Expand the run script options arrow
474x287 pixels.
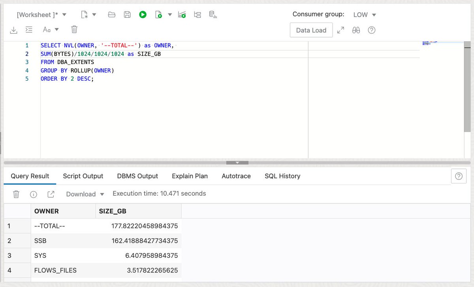(x=170, y=15)
